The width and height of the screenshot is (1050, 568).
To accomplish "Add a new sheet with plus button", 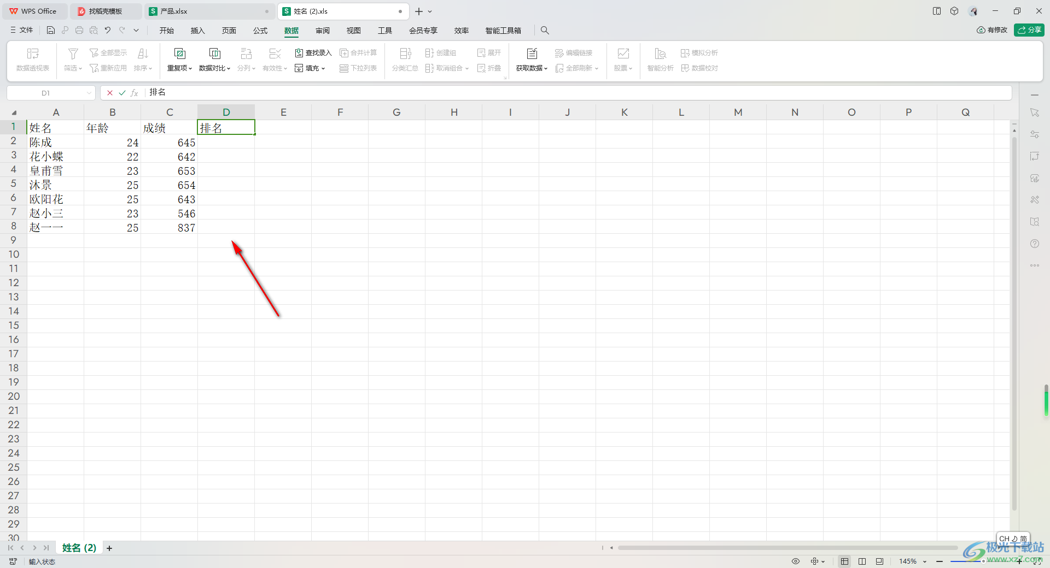I will (109, 548).
